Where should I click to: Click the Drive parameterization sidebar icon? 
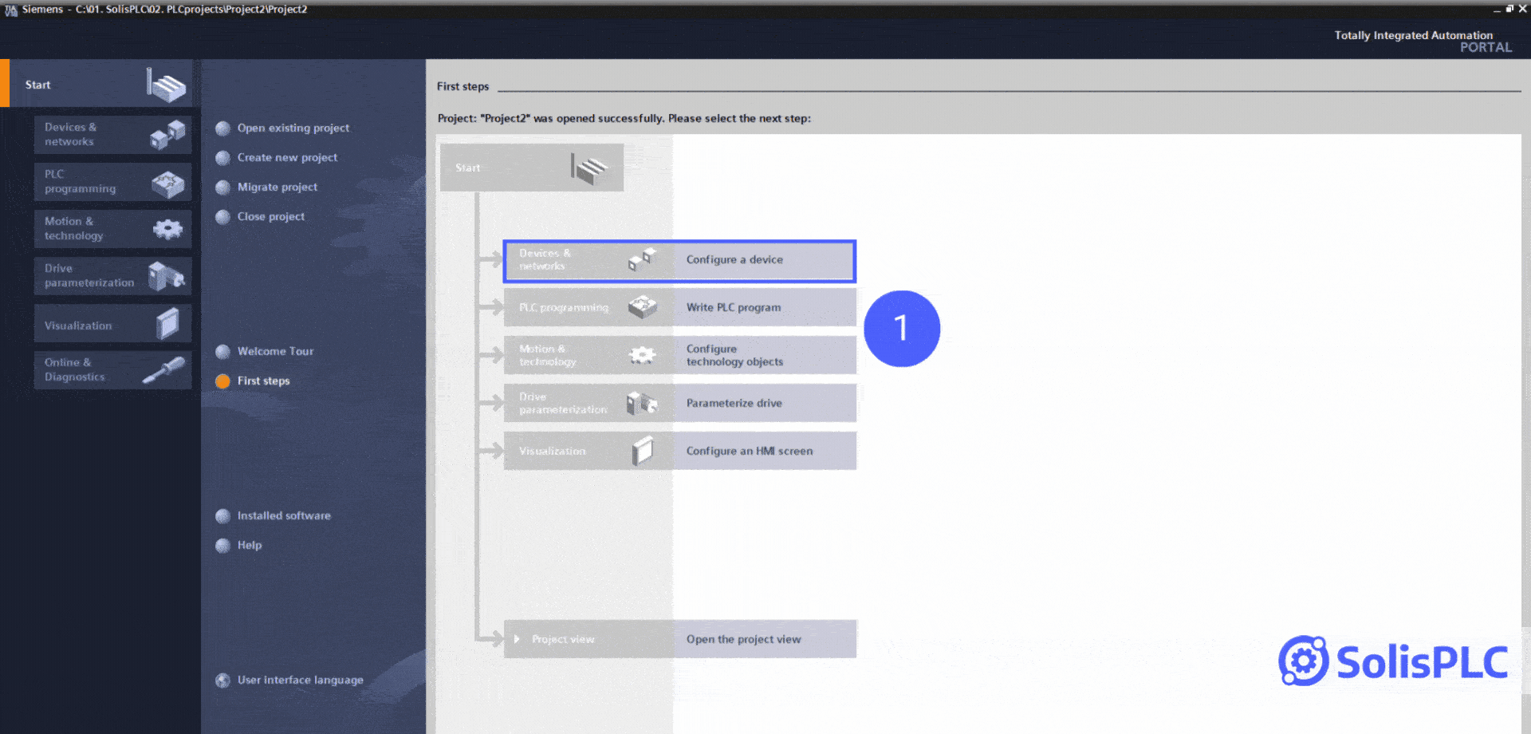[x=166, y=276]
